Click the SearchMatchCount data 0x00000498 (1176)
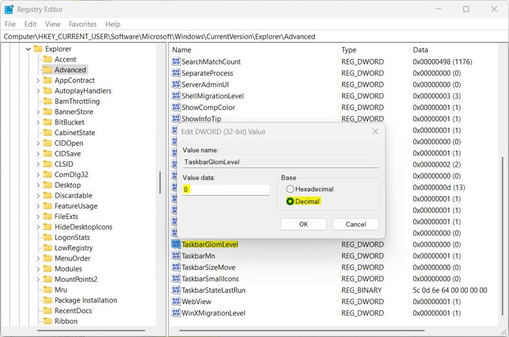 (x=443, y=62)
